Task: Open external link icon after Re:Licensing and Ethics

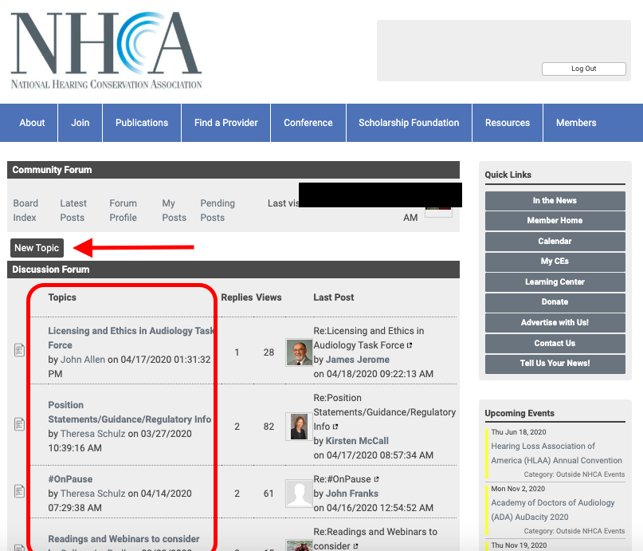Action: (410, 345)
